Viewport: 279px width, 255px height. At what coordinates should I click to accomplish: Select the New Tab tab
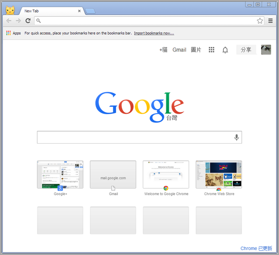[52, 11]
